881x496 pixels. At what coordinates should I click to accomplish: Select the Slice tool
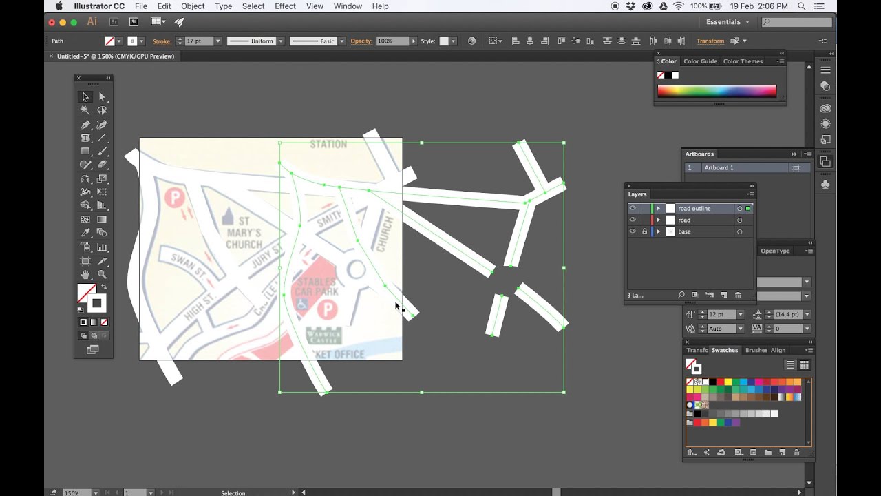(102, 260)
